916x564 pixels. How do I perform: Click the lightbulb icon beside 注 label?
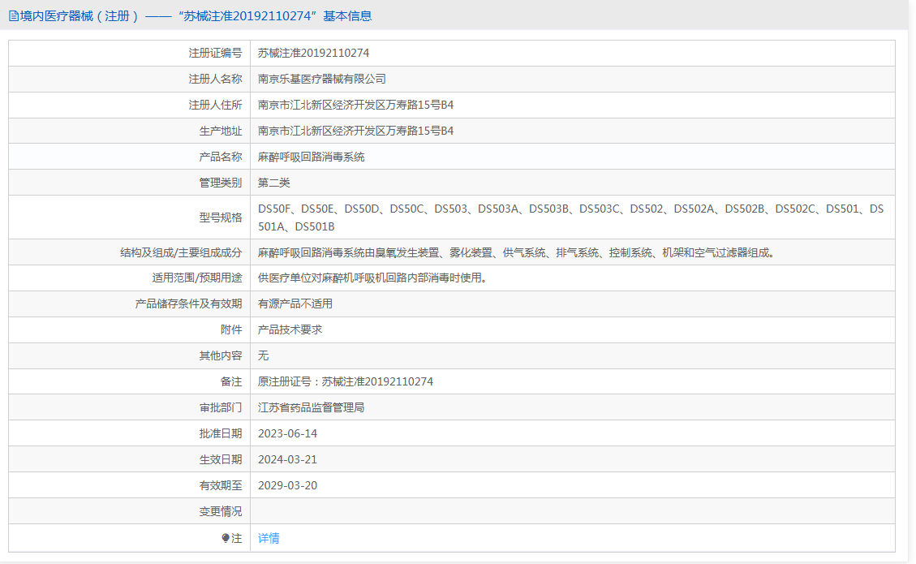pyautogui.click(x=226, y=538)
